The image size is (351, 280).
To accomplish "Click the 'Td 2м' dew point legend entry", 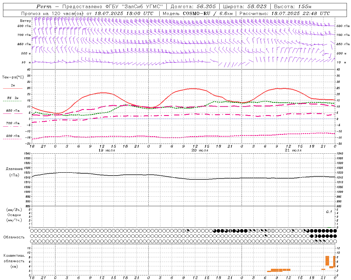I will [13, 98].
